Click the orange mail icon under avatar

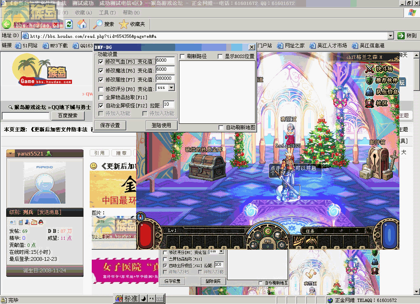click(x=34, y=222)
